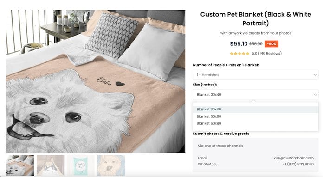Click the Custom Pet Blanket product title

(x=256, y=18)
